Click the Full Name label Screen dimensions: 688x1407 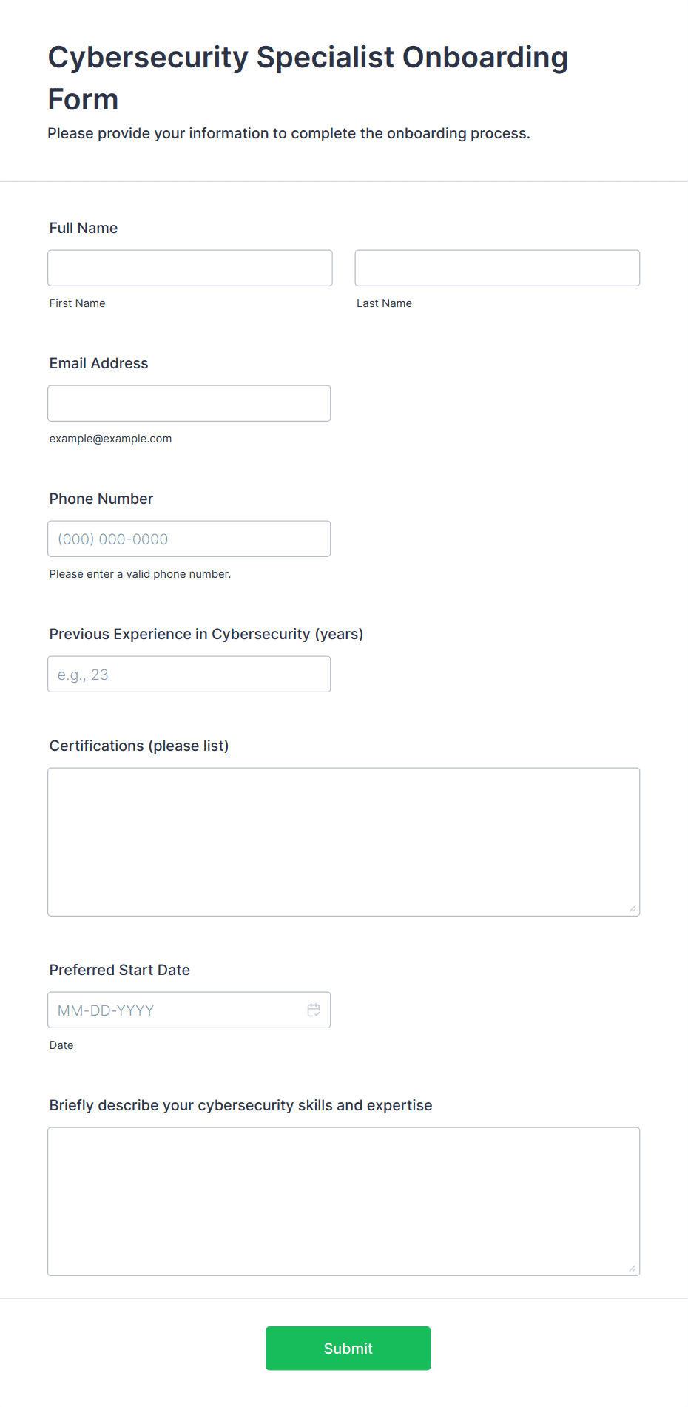click(84, 228)
